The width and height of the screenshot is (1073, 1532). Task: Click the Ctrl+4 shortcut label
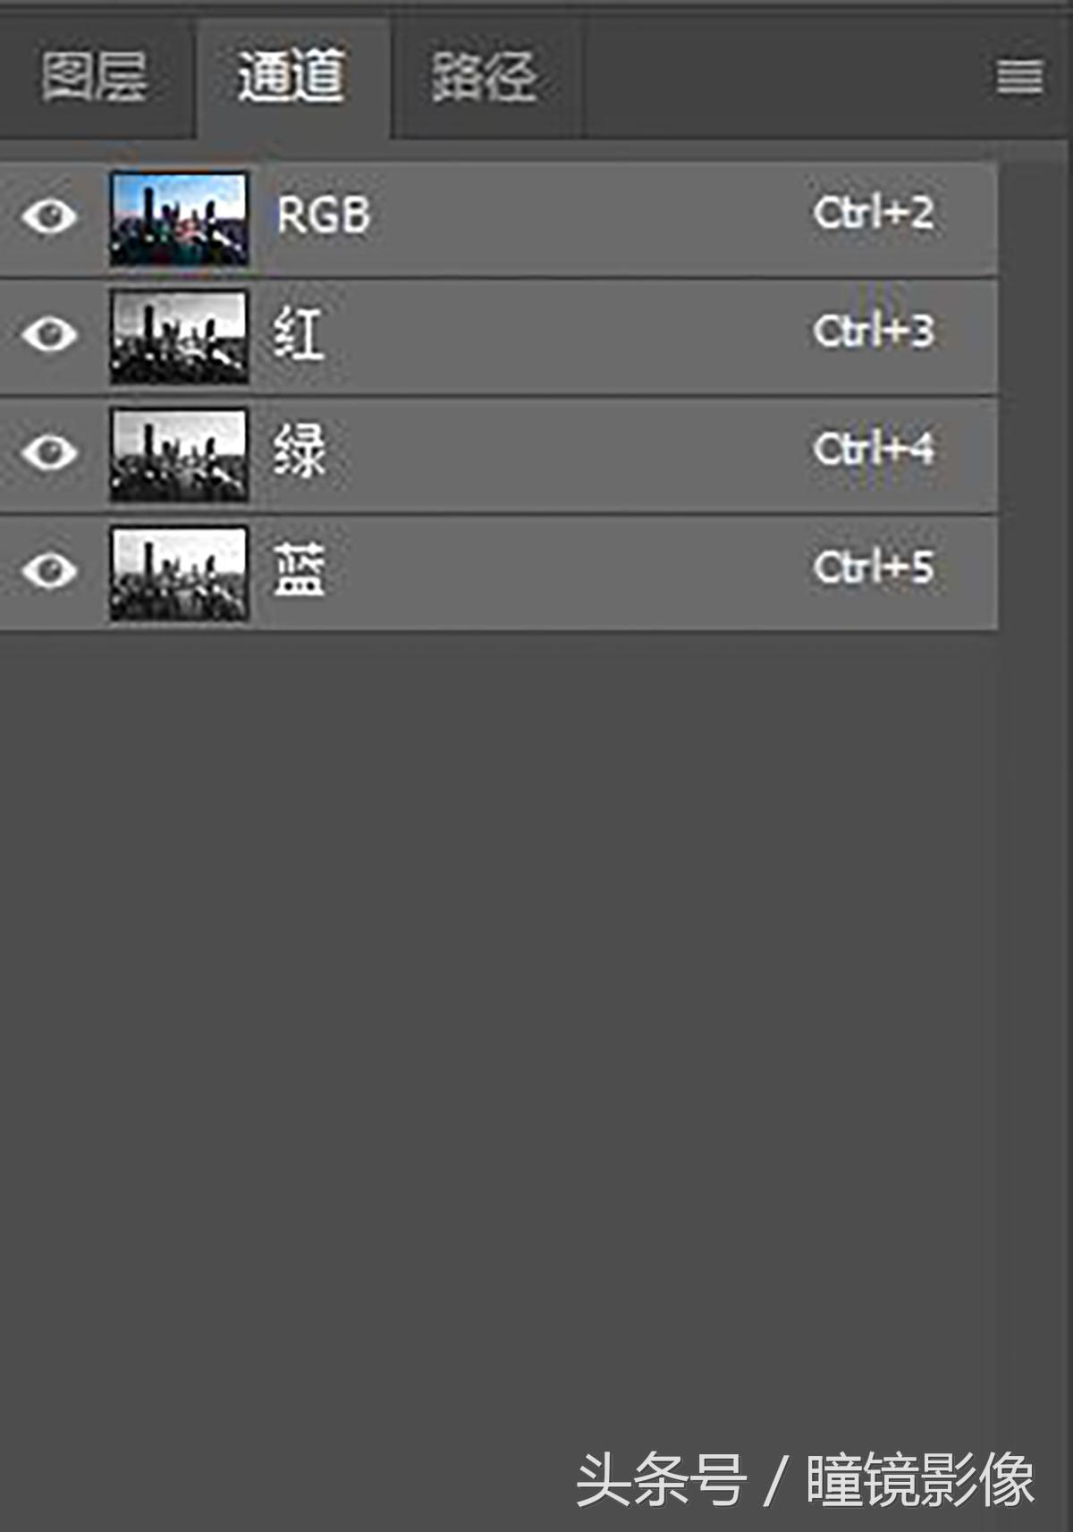click(874, 450)
